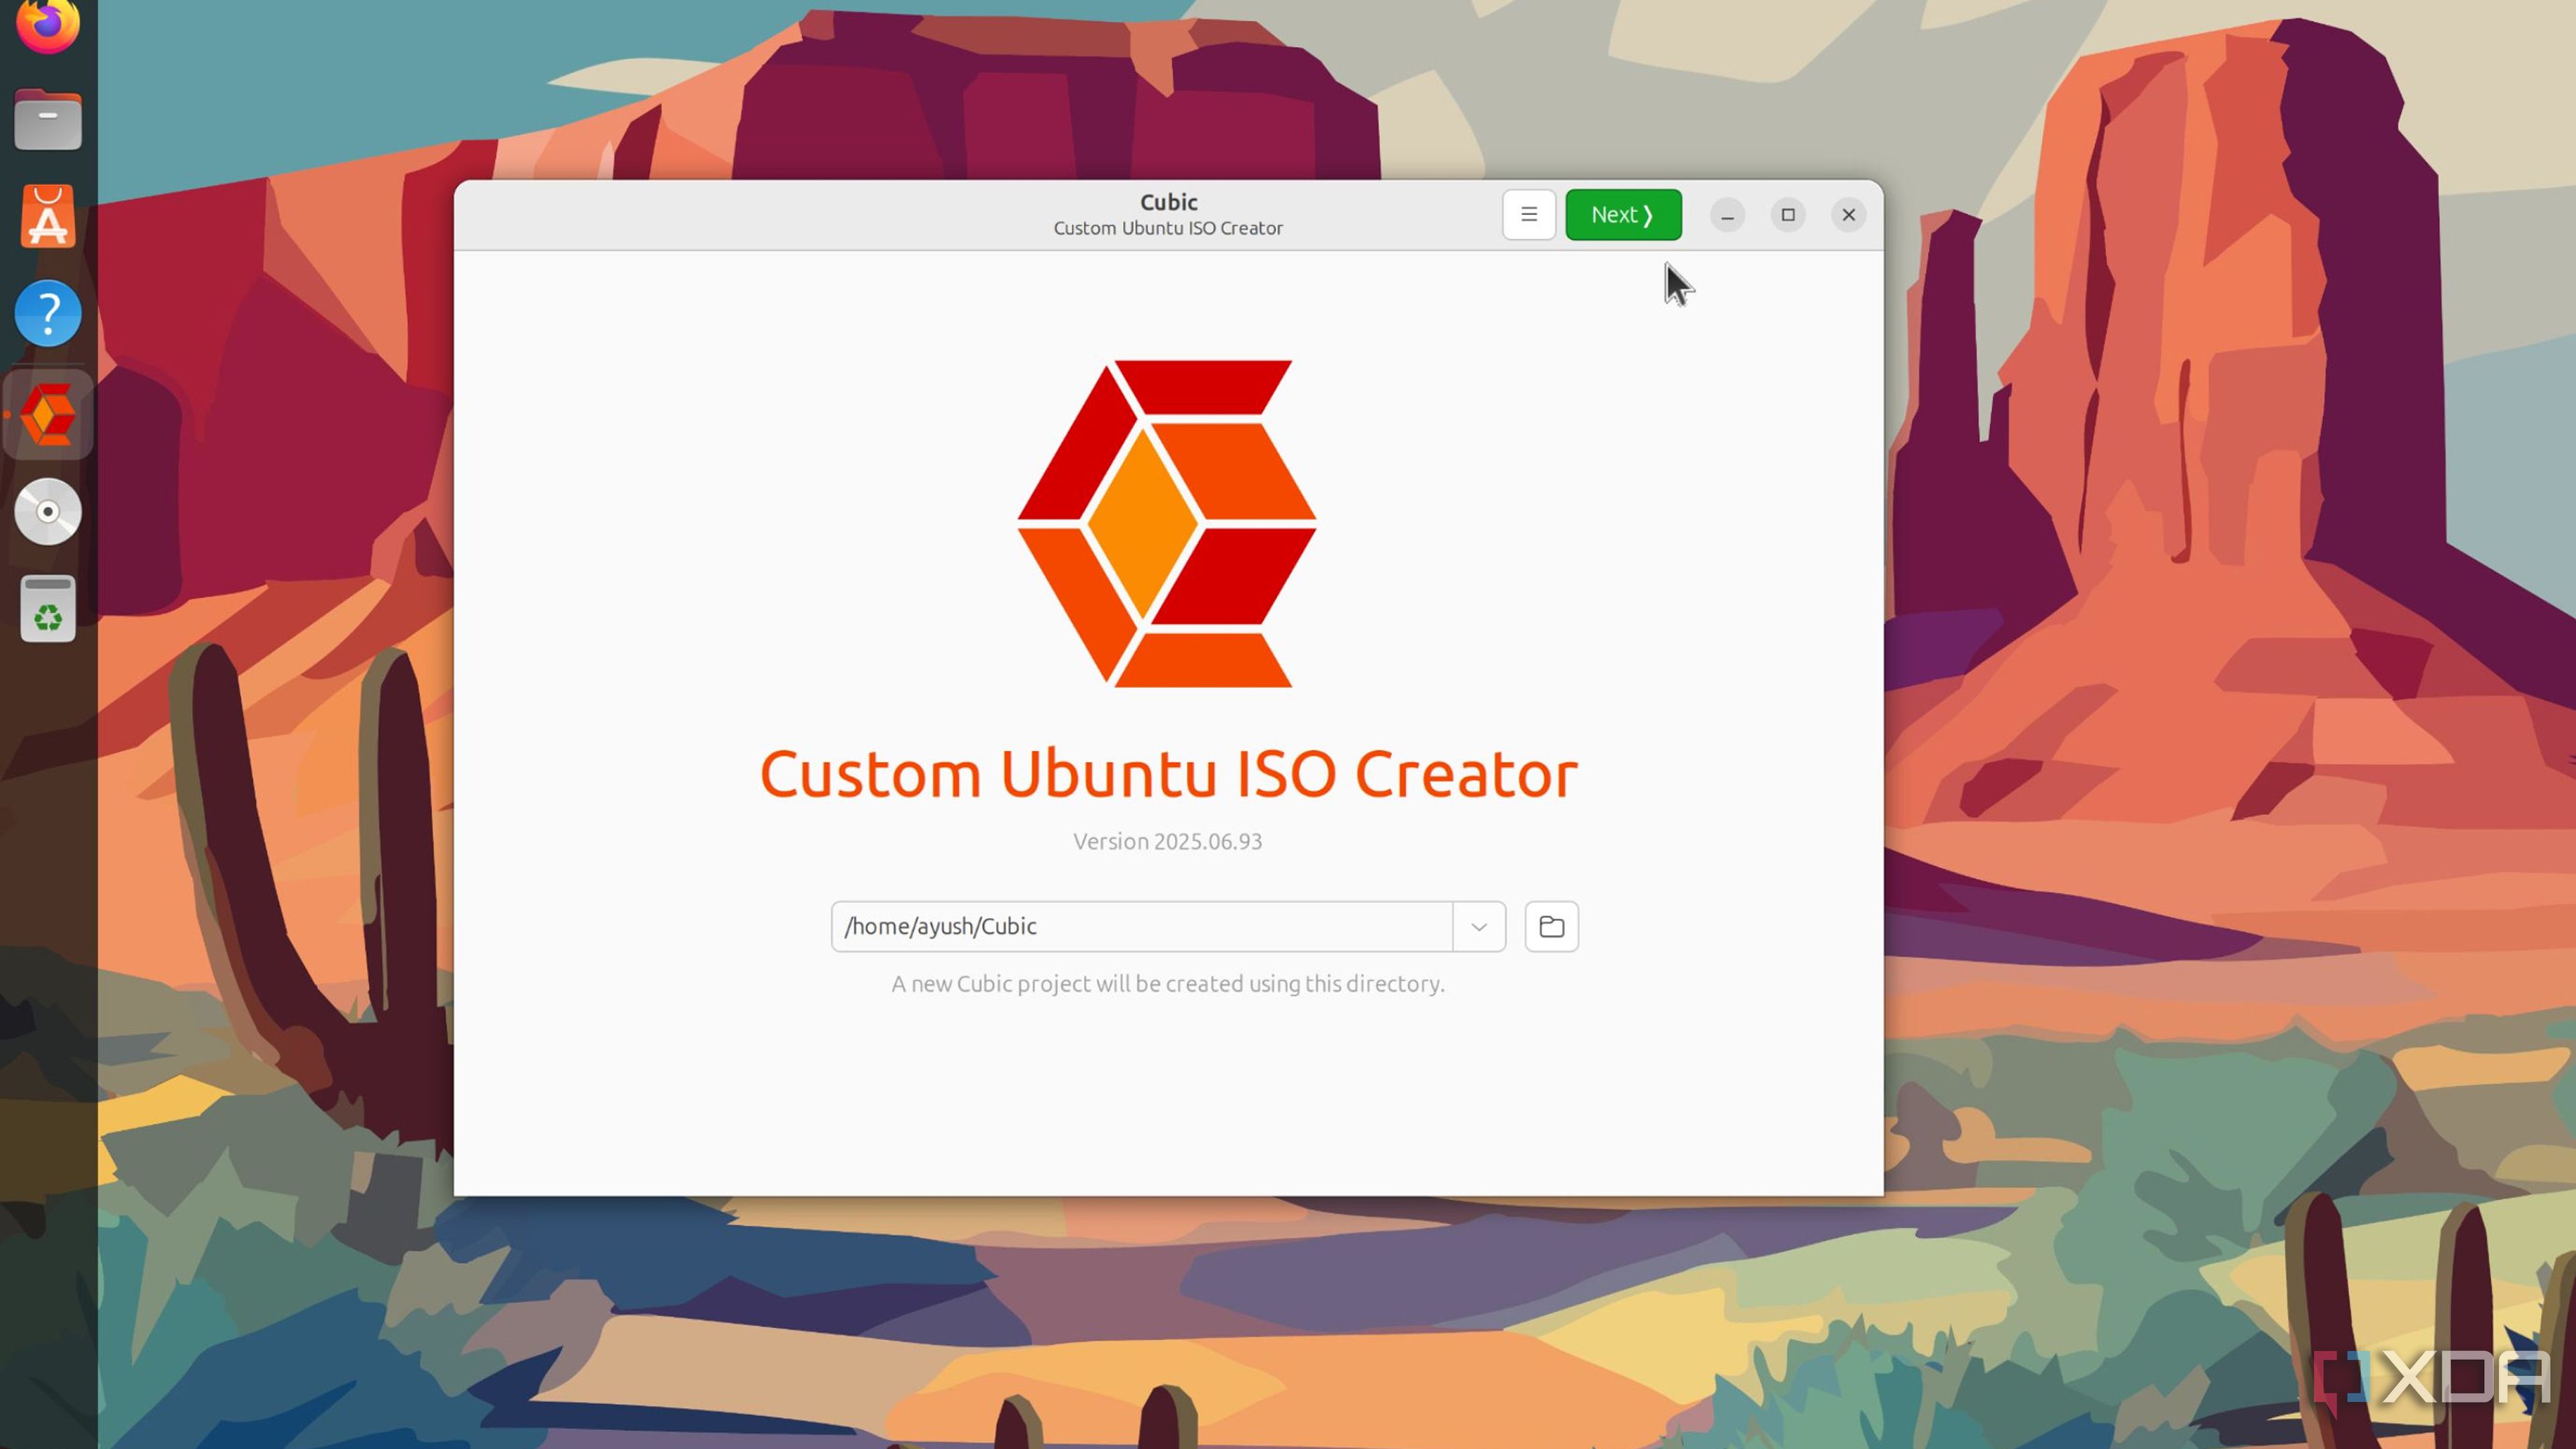Screen dimensions: 2576x1449
Task: Click the green Next button
Action: (1622, 214)
